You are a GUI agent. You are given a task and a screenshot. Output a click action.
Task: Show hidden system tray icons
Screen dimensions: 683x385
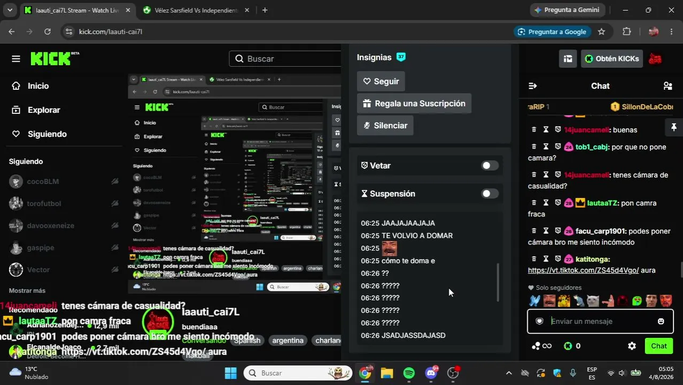point(509,373)
